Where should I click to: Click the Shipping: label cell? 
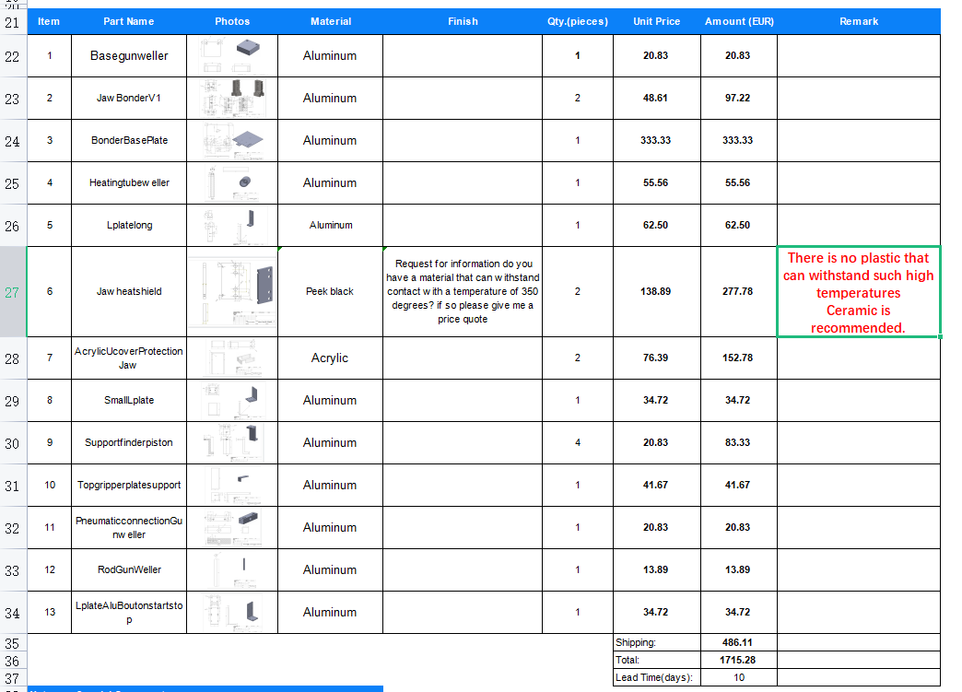click(x=657, y=642)
